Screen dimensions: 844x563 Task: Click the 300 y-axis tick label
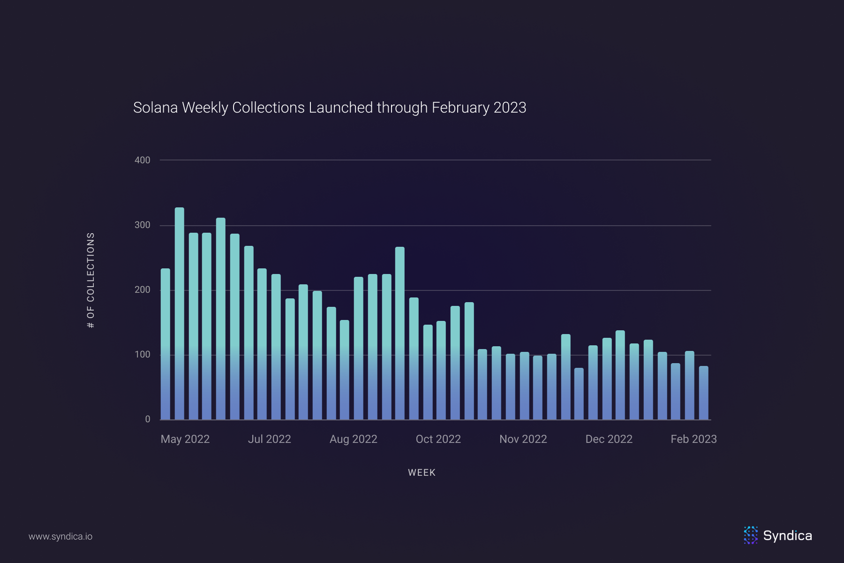[x=142, y=225]
